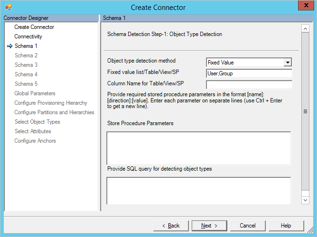Cancel the connector creation

248,226
